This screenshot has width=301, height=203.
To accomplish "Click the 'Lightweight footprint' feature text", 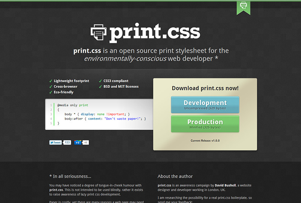I will pos(71,81).
